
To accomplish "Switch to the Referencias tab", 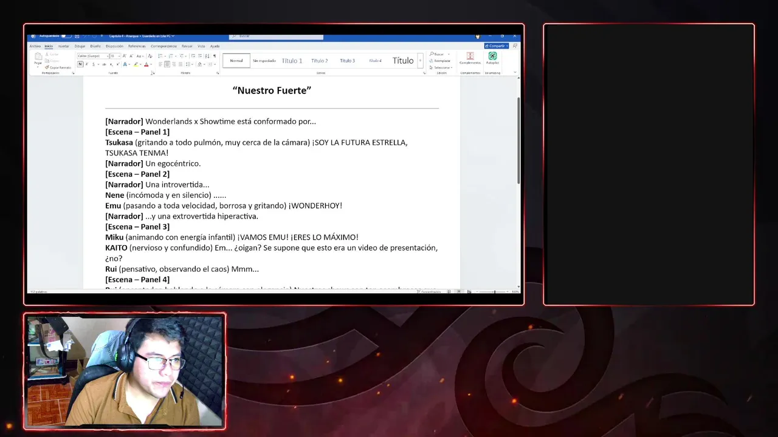I will (x=137, y=46).
